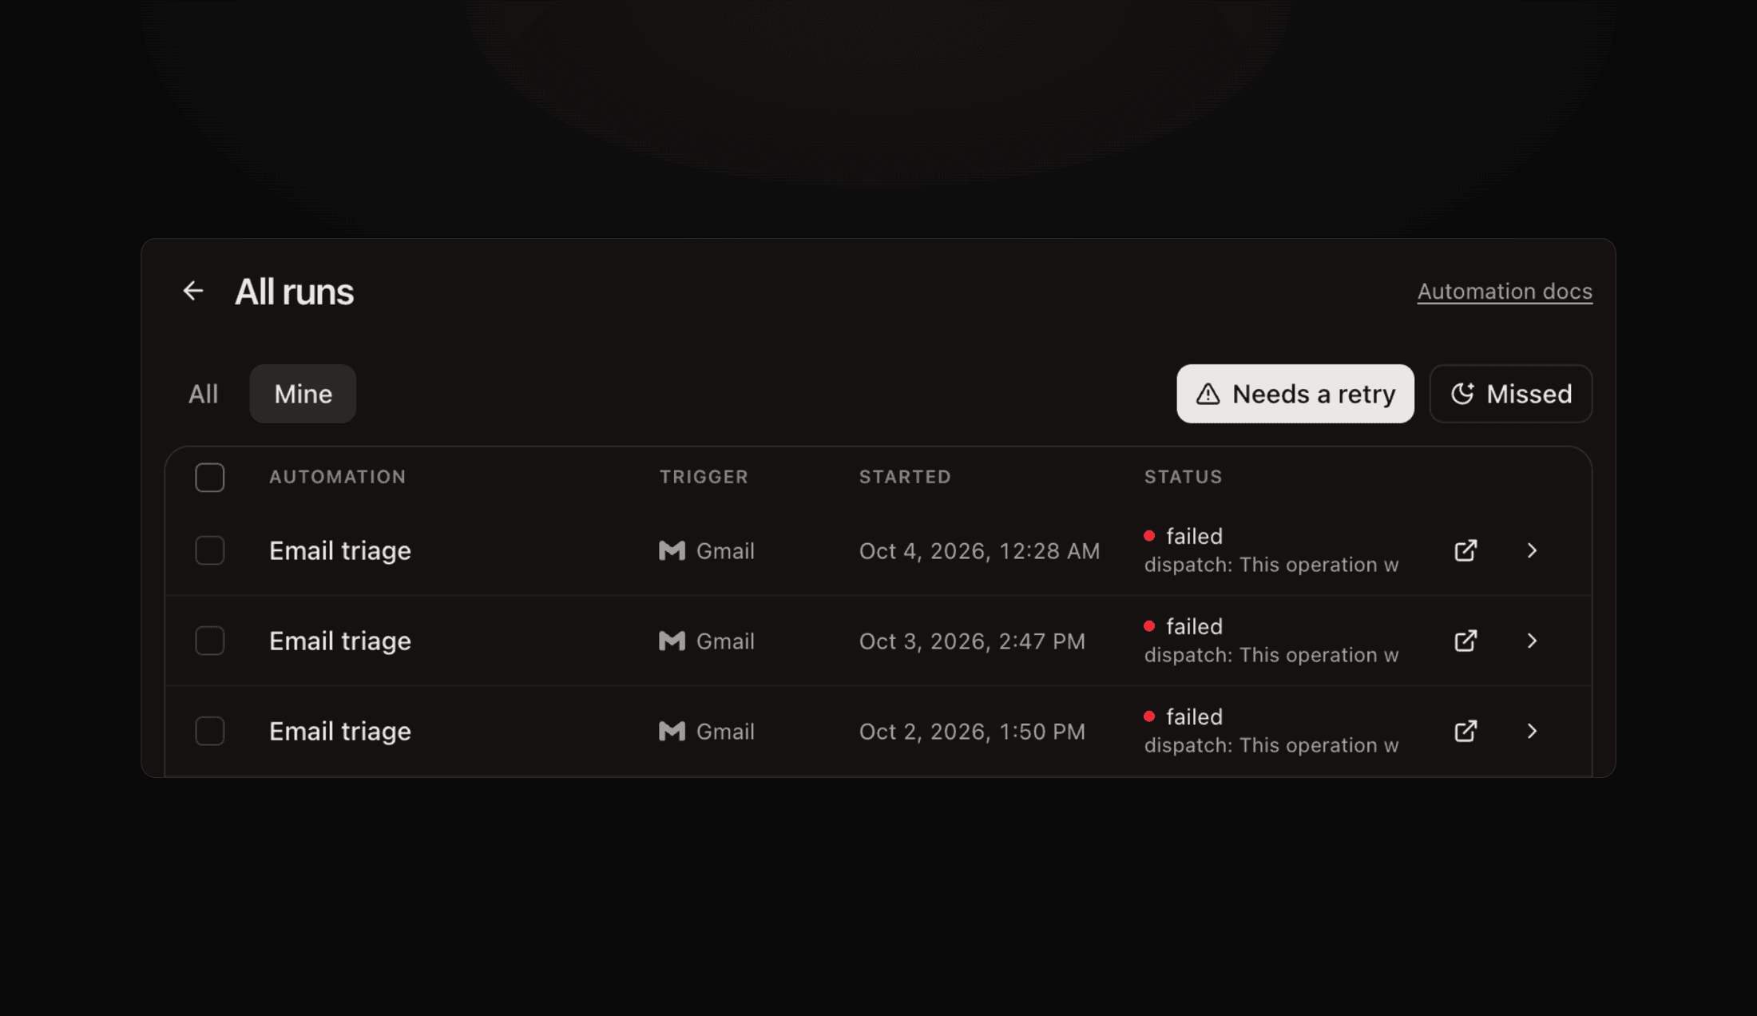Click the warning triangle icon in Needs a retry
This screenshot has width=1757, height=1016.
(1208, 394)
